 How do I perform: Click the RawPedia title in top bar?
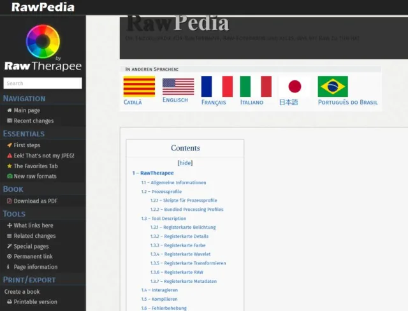tap(43, 7)
